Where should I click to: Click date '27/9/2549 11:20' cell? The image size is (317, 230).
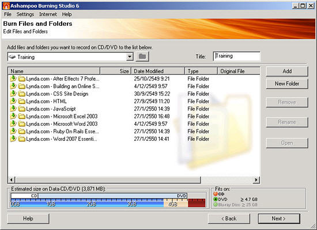[x=152, y=101]
